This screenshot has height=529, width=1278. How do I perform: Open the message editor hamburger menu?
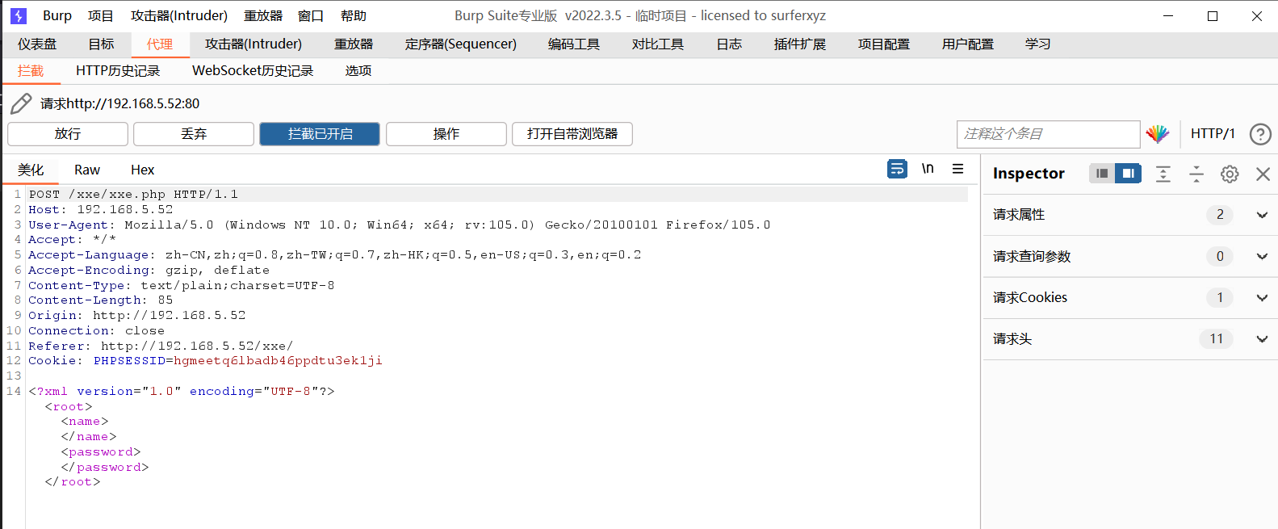(957, 169)
